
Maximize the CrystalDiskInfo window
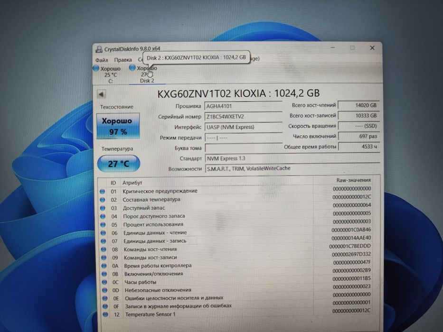pos(352,48)
